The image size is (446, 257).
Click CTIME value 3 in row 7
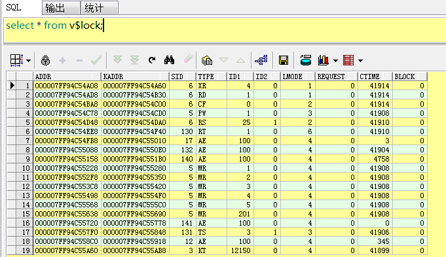point(375,141)
